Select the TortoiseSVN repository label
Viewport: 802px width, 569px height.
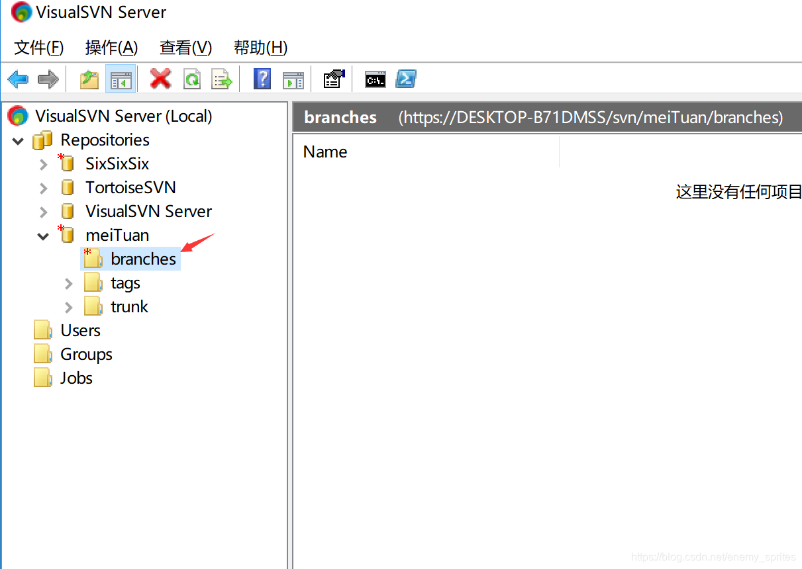pos(130,187)
